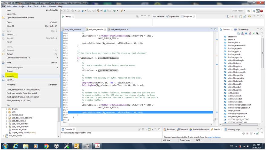Click Sort alphabetically icon in Outline panel
The height and width of the screenshot is (150, 266).
tap(242, 34)
